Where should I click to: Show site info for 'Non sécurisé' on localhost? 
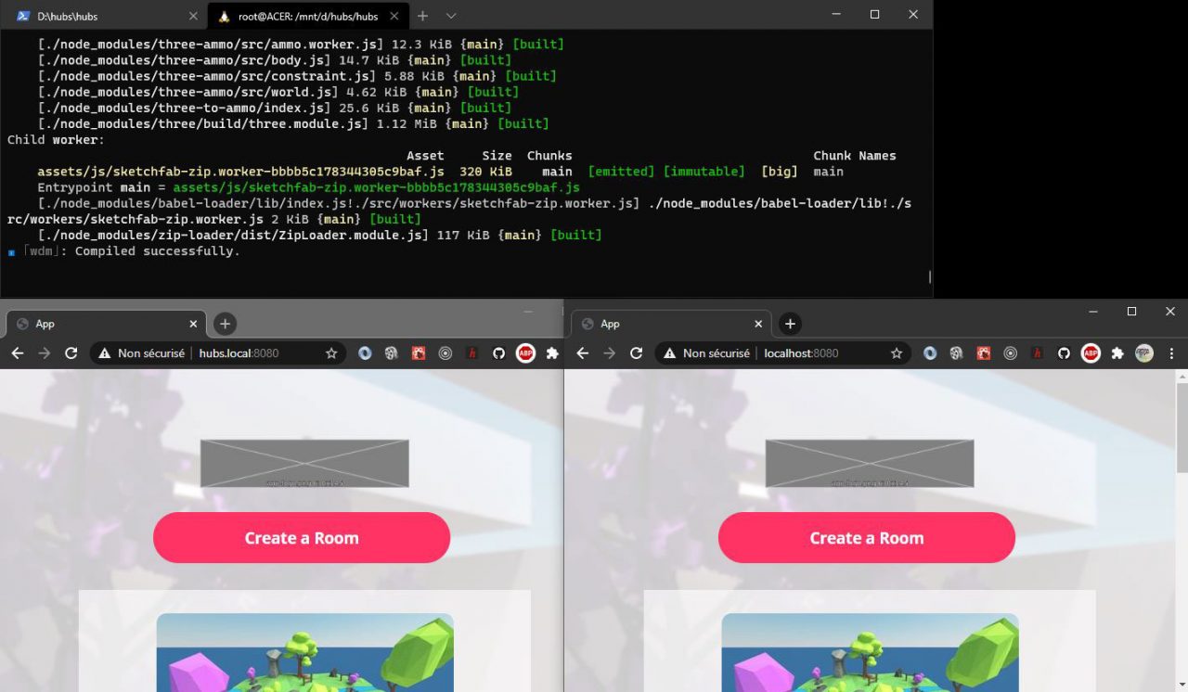coord(706,353)
